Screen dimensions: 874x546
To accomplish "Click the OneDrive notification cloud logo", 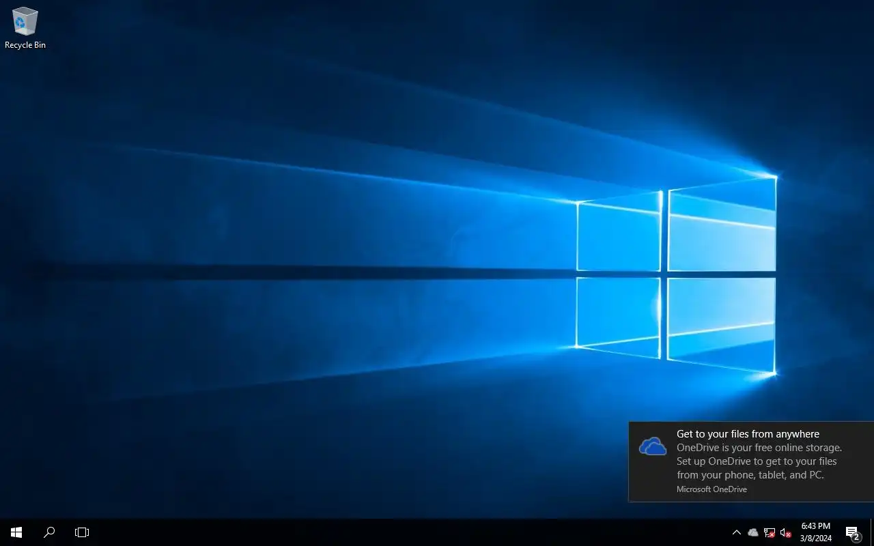I will [x=653, y=447].
